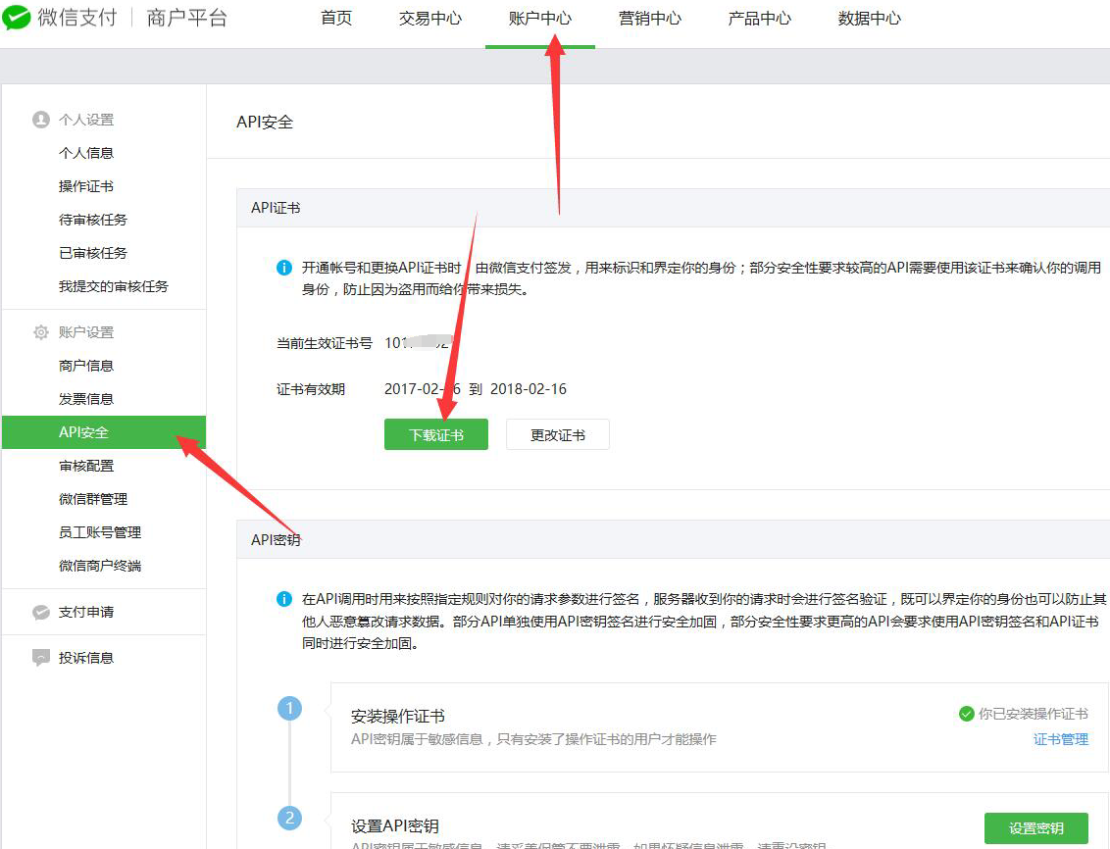Click the 更改证书 button

click(558, 434)
